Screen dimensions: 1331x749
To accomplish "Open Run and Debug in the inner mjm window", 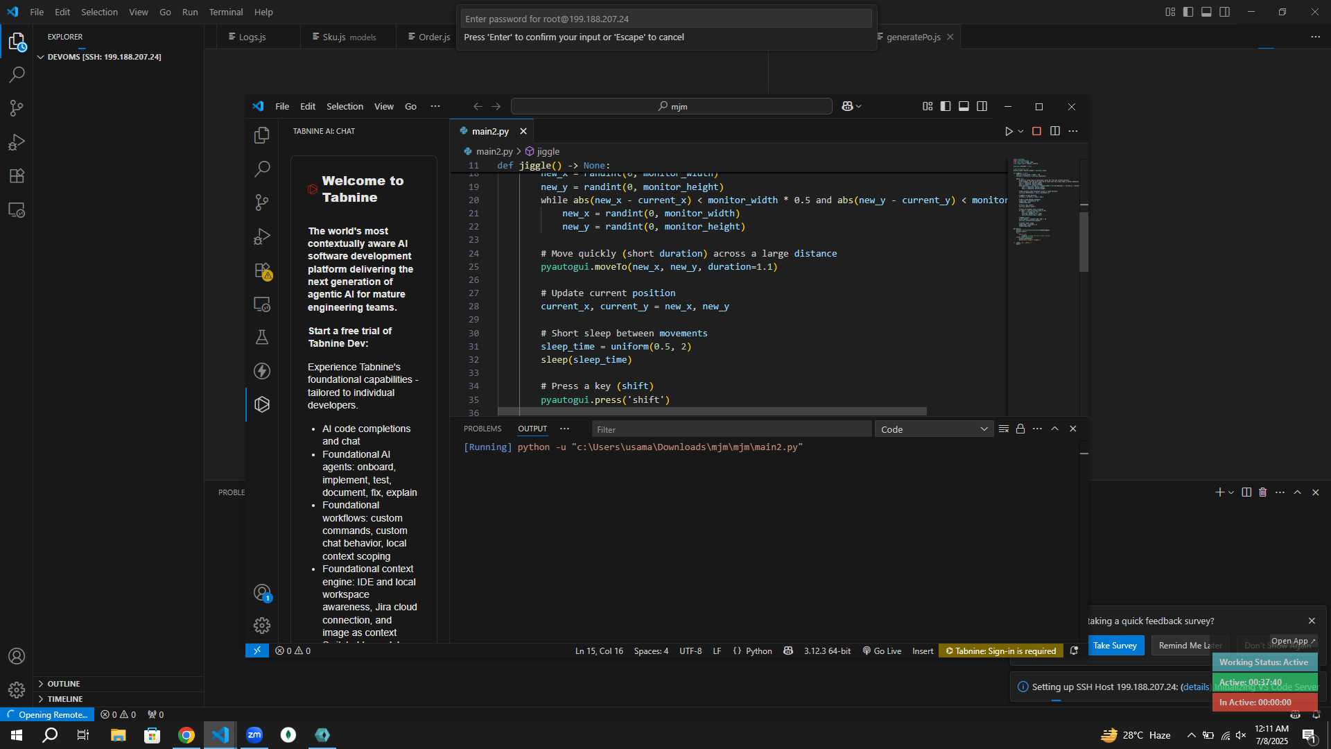I will tap(262, 236).
